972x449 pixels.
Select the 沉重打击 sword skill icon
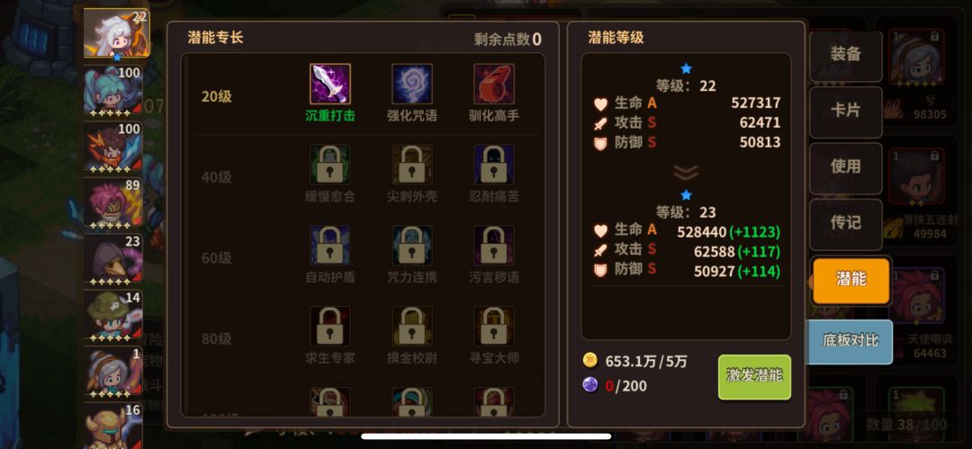(x=329, y=84)
